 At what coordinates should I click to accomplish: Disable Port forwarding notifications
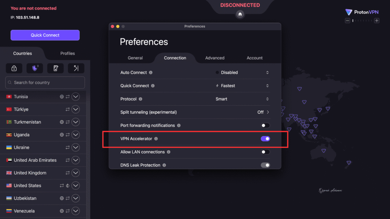point(265,125)
